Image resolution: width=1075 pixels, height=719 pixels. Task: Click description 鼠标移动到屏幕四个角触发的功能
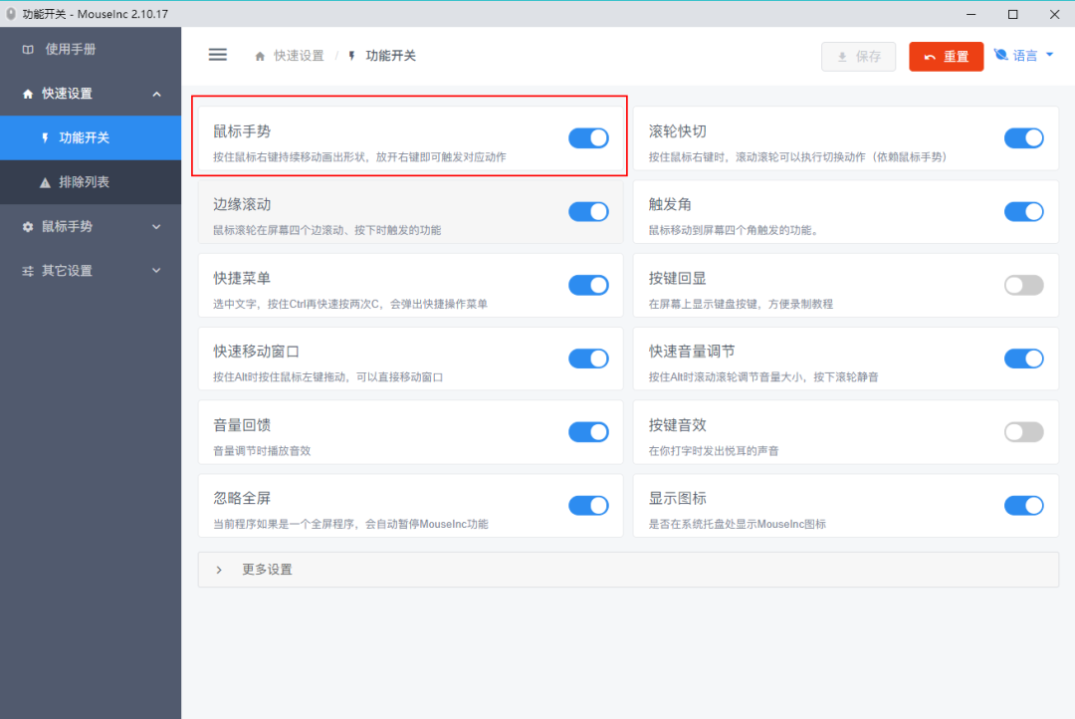[x=735, y=230]
